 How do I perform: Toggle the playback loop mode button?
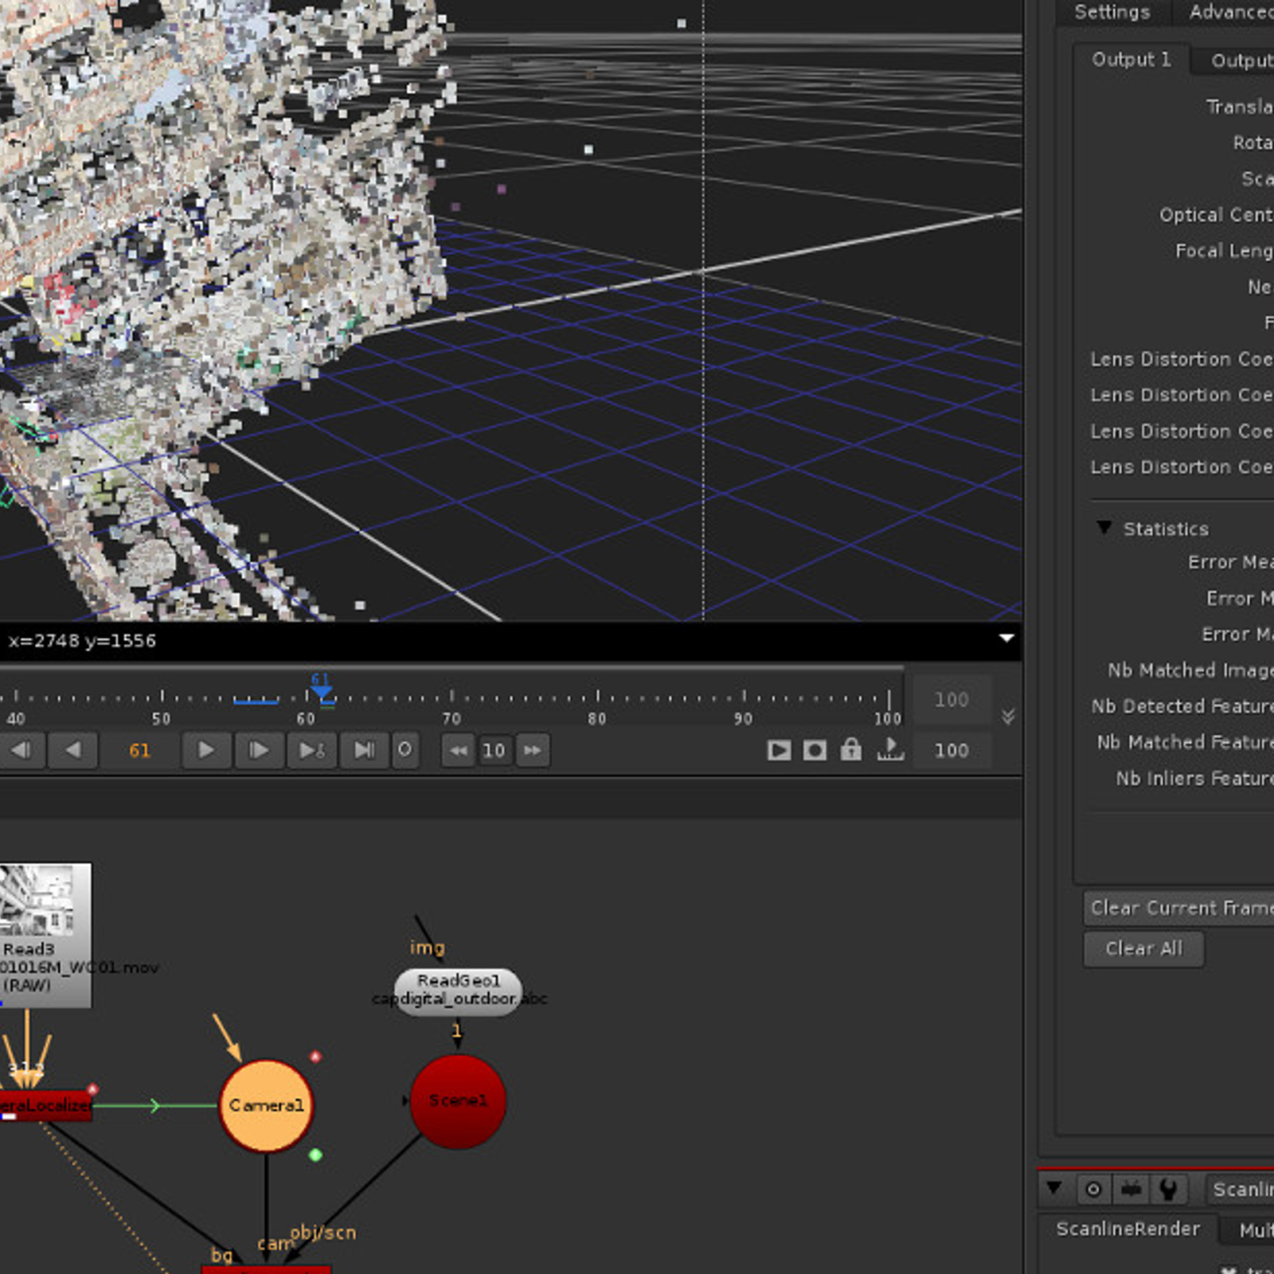tap(404, 750)
